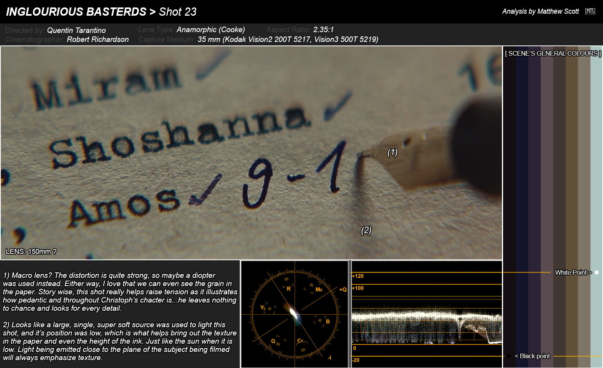Image resolution: width=603 pixels, height=368 pixels.
Task: Click the 'Anamorphic (Cooke)' lens type value
Action: [x=211, y=29]
